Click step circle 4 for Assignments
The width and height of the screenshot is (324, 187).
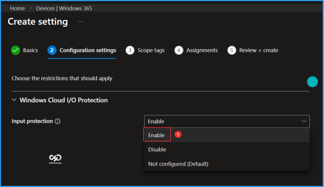pos(179,50)
